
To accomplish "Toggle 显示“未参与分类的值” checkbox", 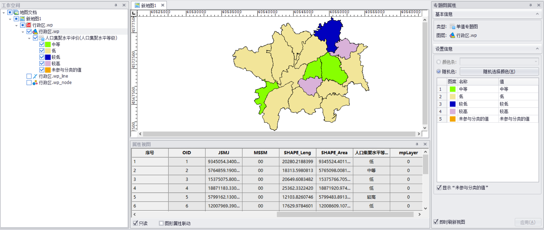I will 439,188.
